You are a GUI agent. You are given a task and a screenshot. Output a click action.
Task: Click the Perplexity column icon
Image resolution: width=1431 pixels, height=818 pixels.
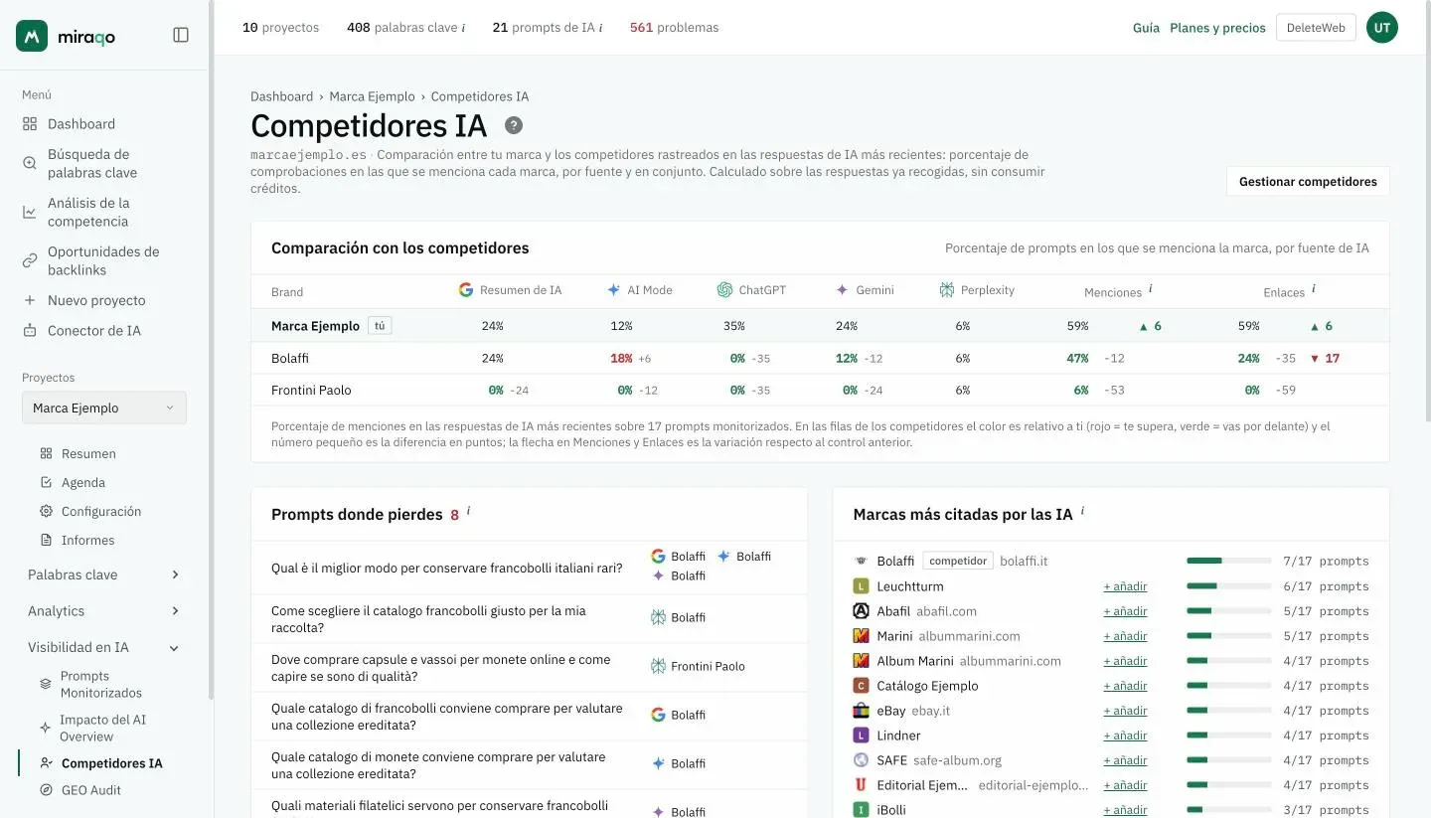pos(947,290)
